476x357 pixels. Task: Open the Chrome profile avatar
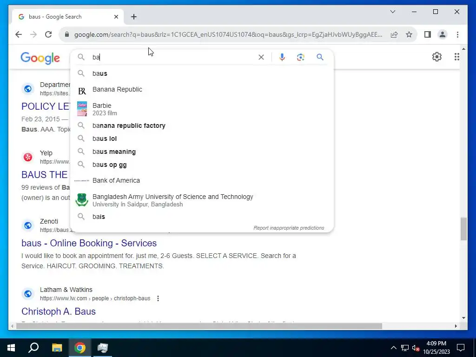tap(443, 34)
